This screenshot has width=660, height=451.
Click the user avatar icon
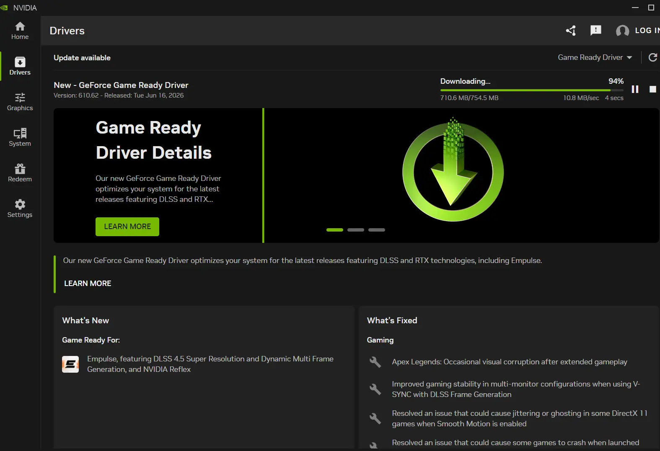click(x=622, y=31)
